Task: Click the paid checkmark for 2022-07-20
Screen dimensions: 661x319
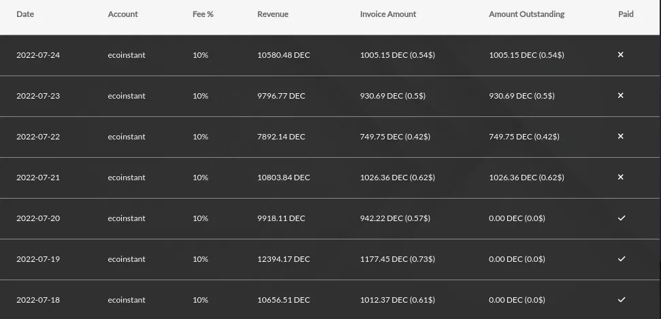Action: tap(621, 218)
